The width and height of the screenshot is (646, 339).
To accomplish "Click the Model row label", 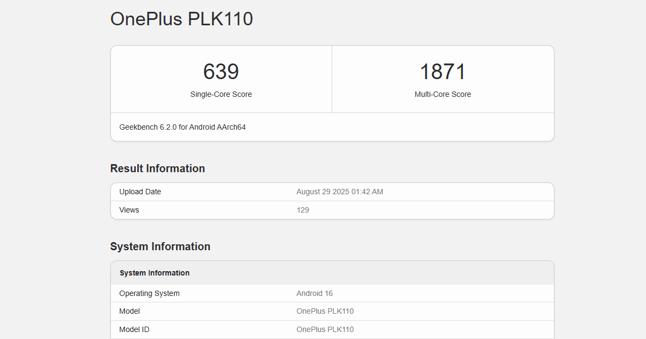I will click(x=129, y=312).
